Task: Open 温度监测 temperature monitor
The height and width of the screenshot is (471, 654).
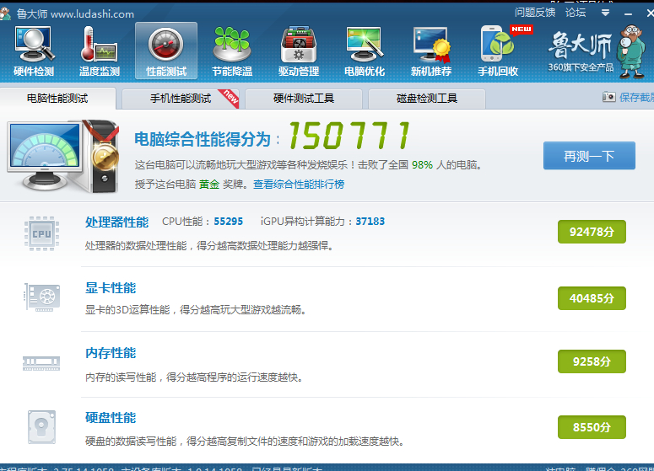Action: tap(100, 51)
